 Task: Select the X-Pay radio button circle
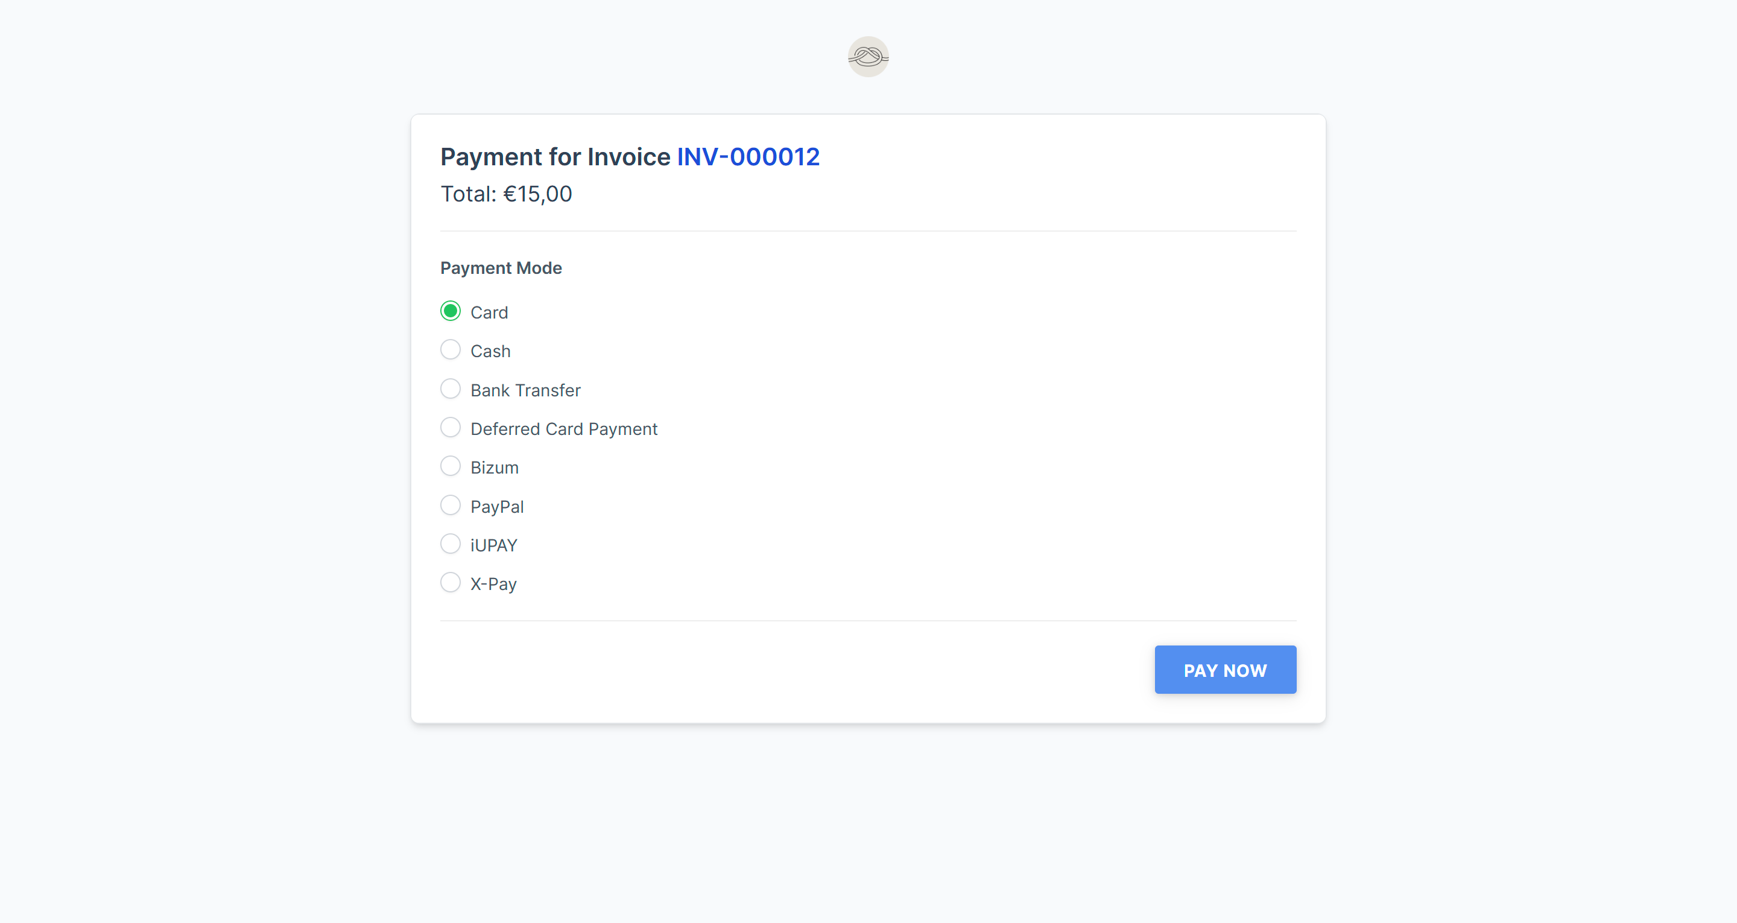[451, 582]
